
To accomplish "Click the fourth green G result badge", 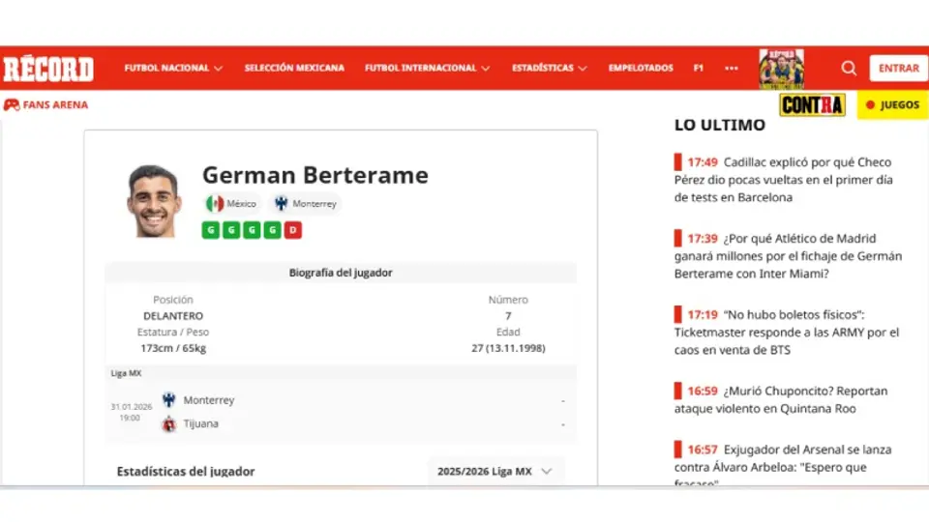I will pyautogui.click(x=273, y=230).
